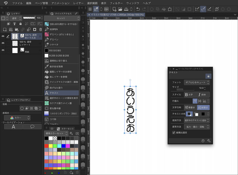Select the R:255 G:255 B:255 white color
This screenshot has height=175, width=238.
pyautogui.click(x=62, y=56)
